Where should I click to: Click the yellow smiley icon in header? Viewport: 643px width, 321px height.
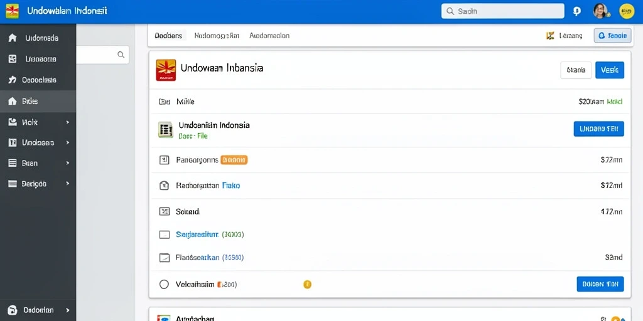[627, 11]
